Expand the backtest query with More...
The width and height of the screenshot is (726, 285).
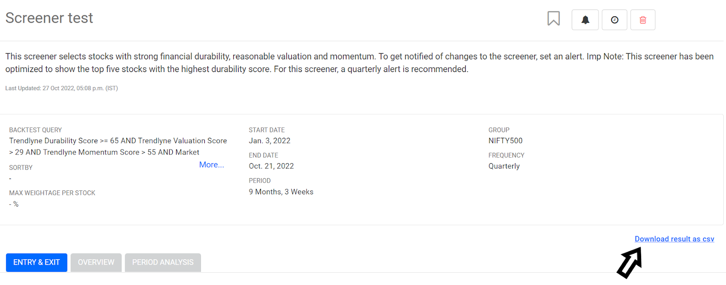[211, 164]
